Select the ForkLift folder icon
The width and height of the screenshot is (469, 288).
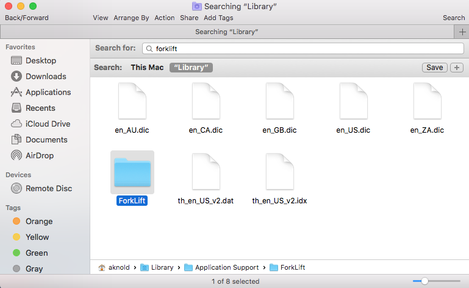[132, 172]
